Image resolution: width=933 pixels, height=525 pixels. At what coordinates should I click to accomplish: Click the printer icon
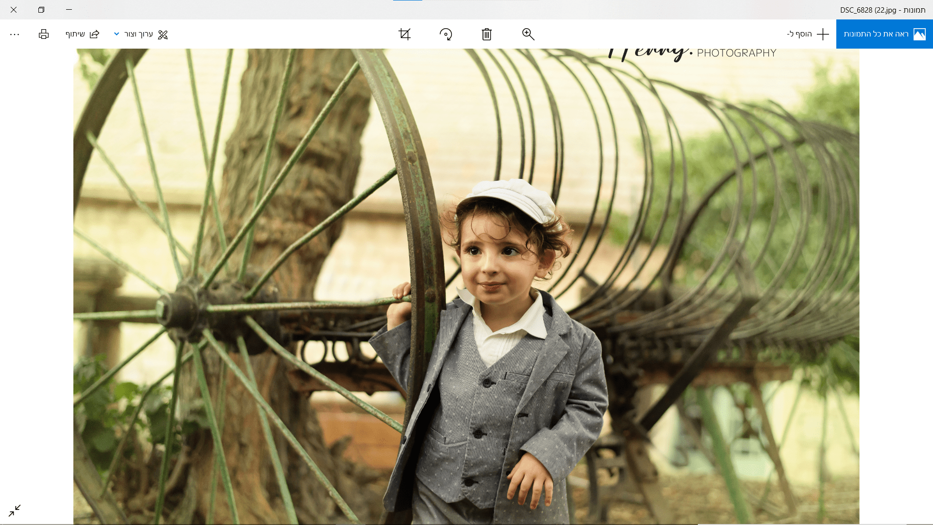44,34
